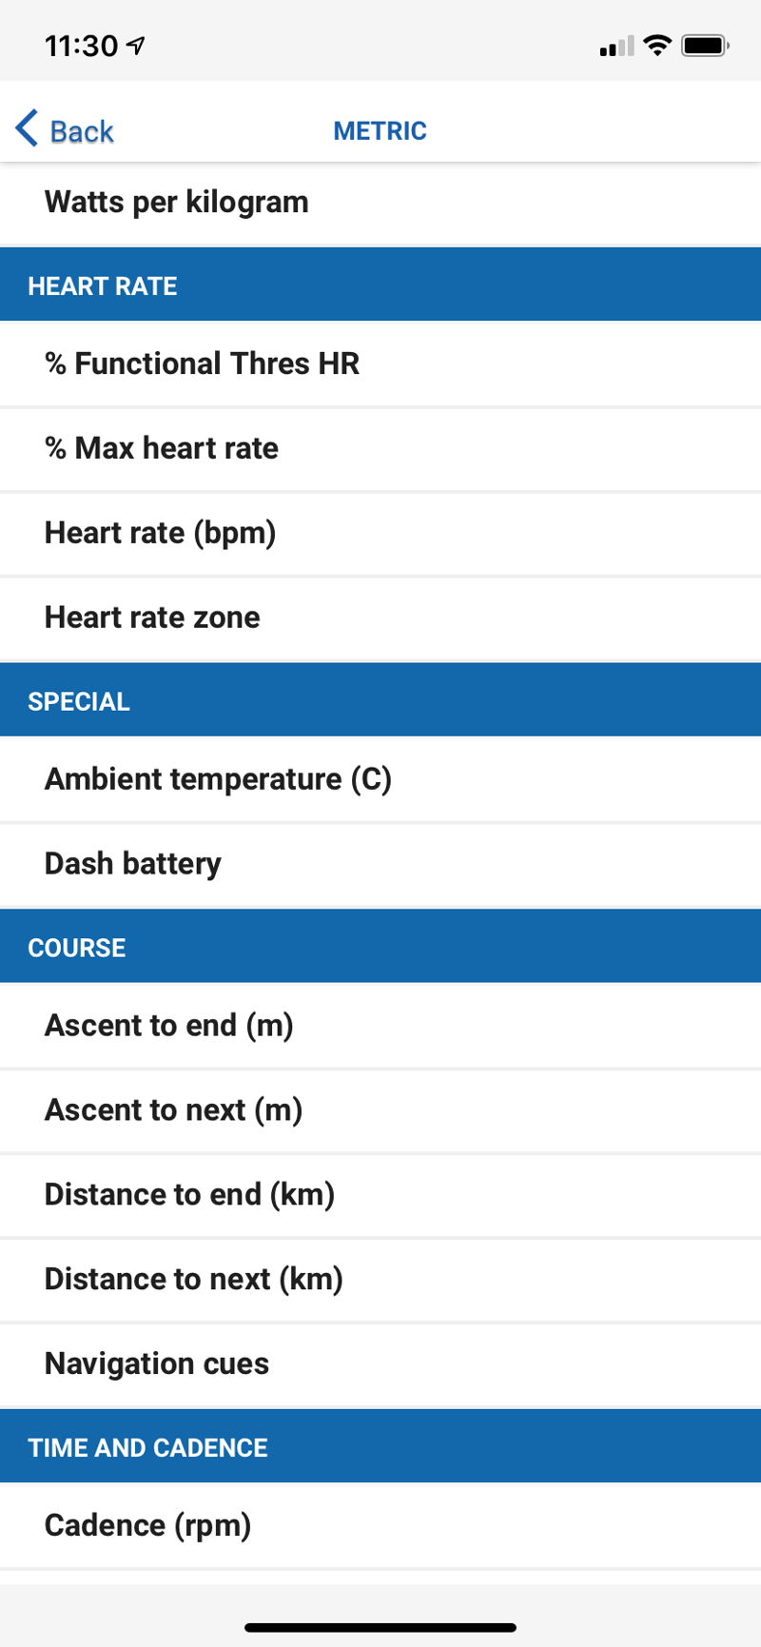This screenshot has width=761, height=1647.
Task: Pick the Navigation cues metric
Action: click(157, 1364)
